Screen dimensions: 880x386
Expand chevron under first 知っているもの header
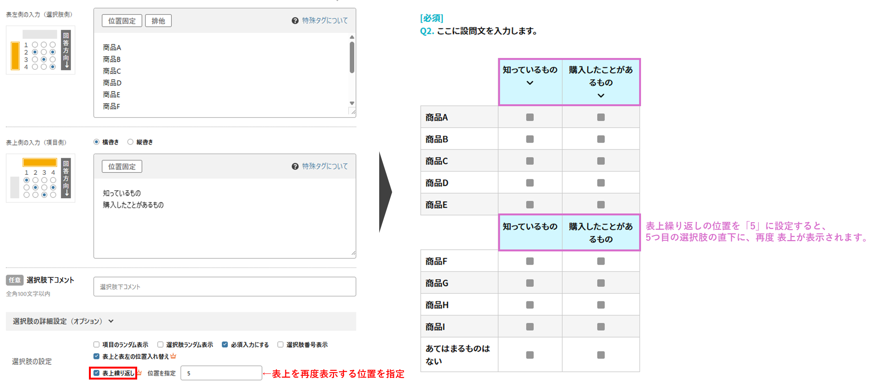click(x=530, y=83)
